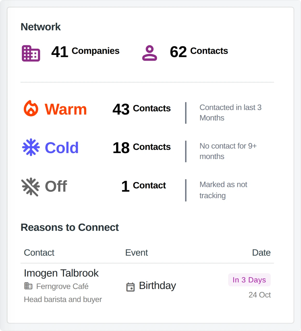Open the 41 Companies count

pos(85,52)
